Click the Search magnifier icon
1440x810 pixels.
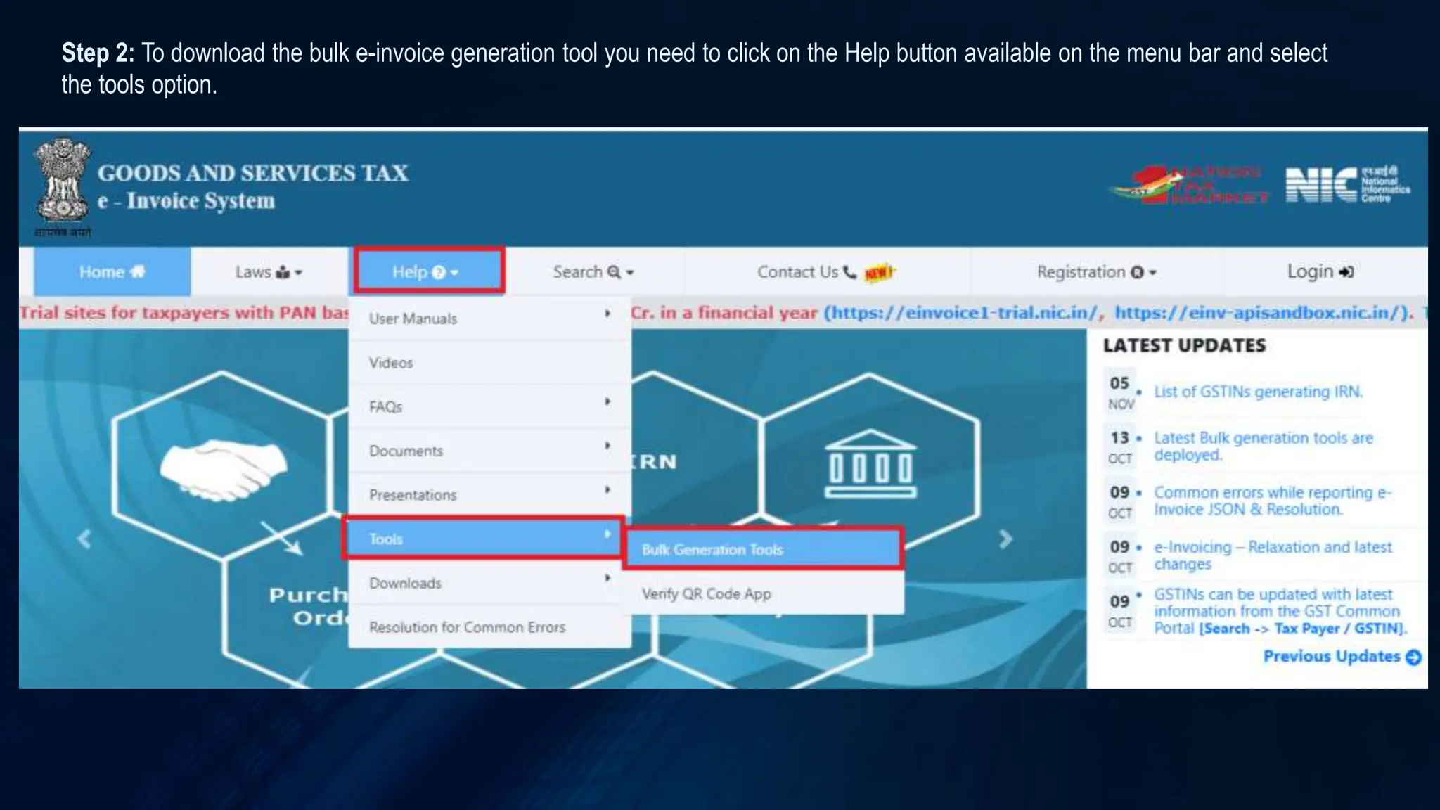click(x=614, y=272)
